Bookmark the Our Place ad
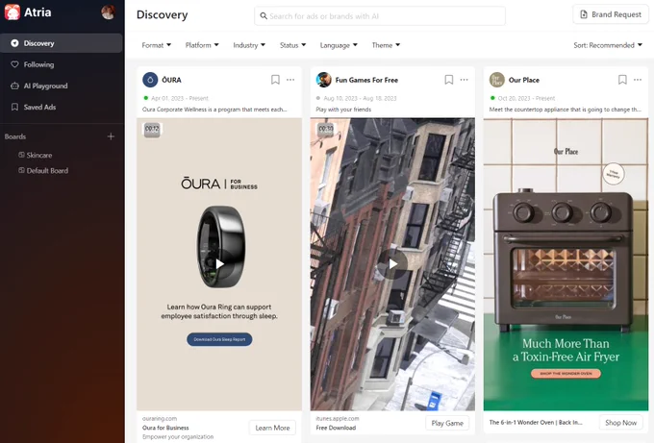654x443 pixels. pos(622,80)
